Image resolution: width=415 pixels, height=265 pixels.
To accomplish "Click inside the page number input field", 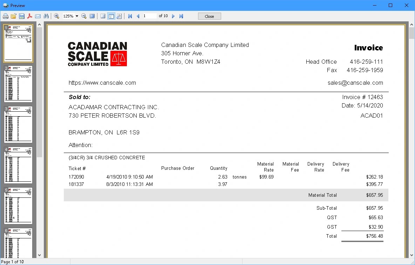I will (150, 16).
